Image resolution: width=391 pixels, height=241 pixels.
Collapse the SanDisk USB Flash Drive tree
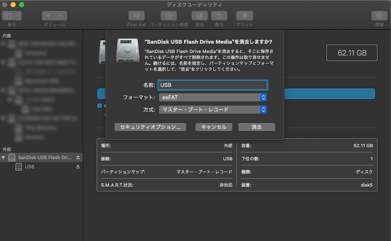tap(3, 158)
